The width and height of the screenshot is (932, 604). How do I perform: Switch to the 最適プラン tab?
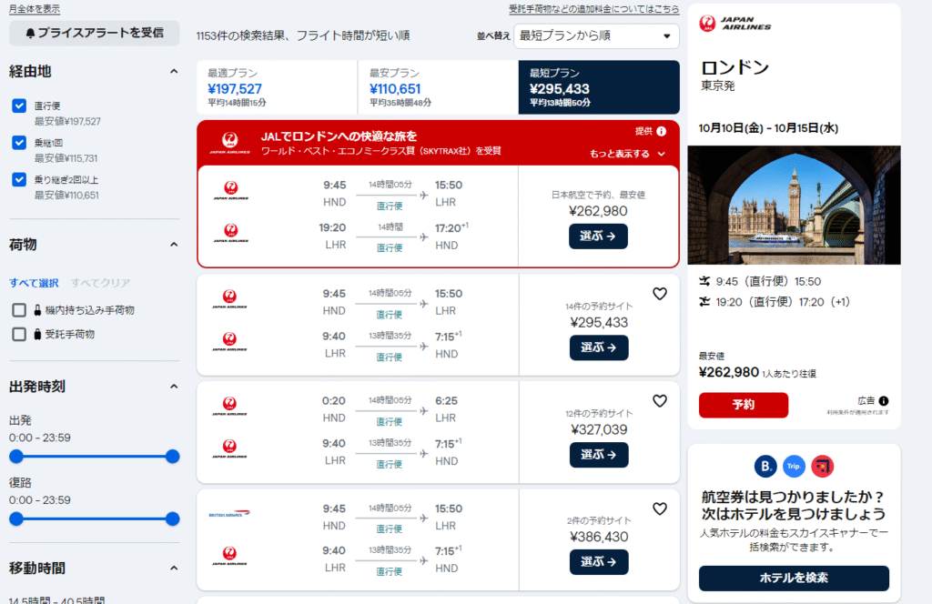(277, 87)
